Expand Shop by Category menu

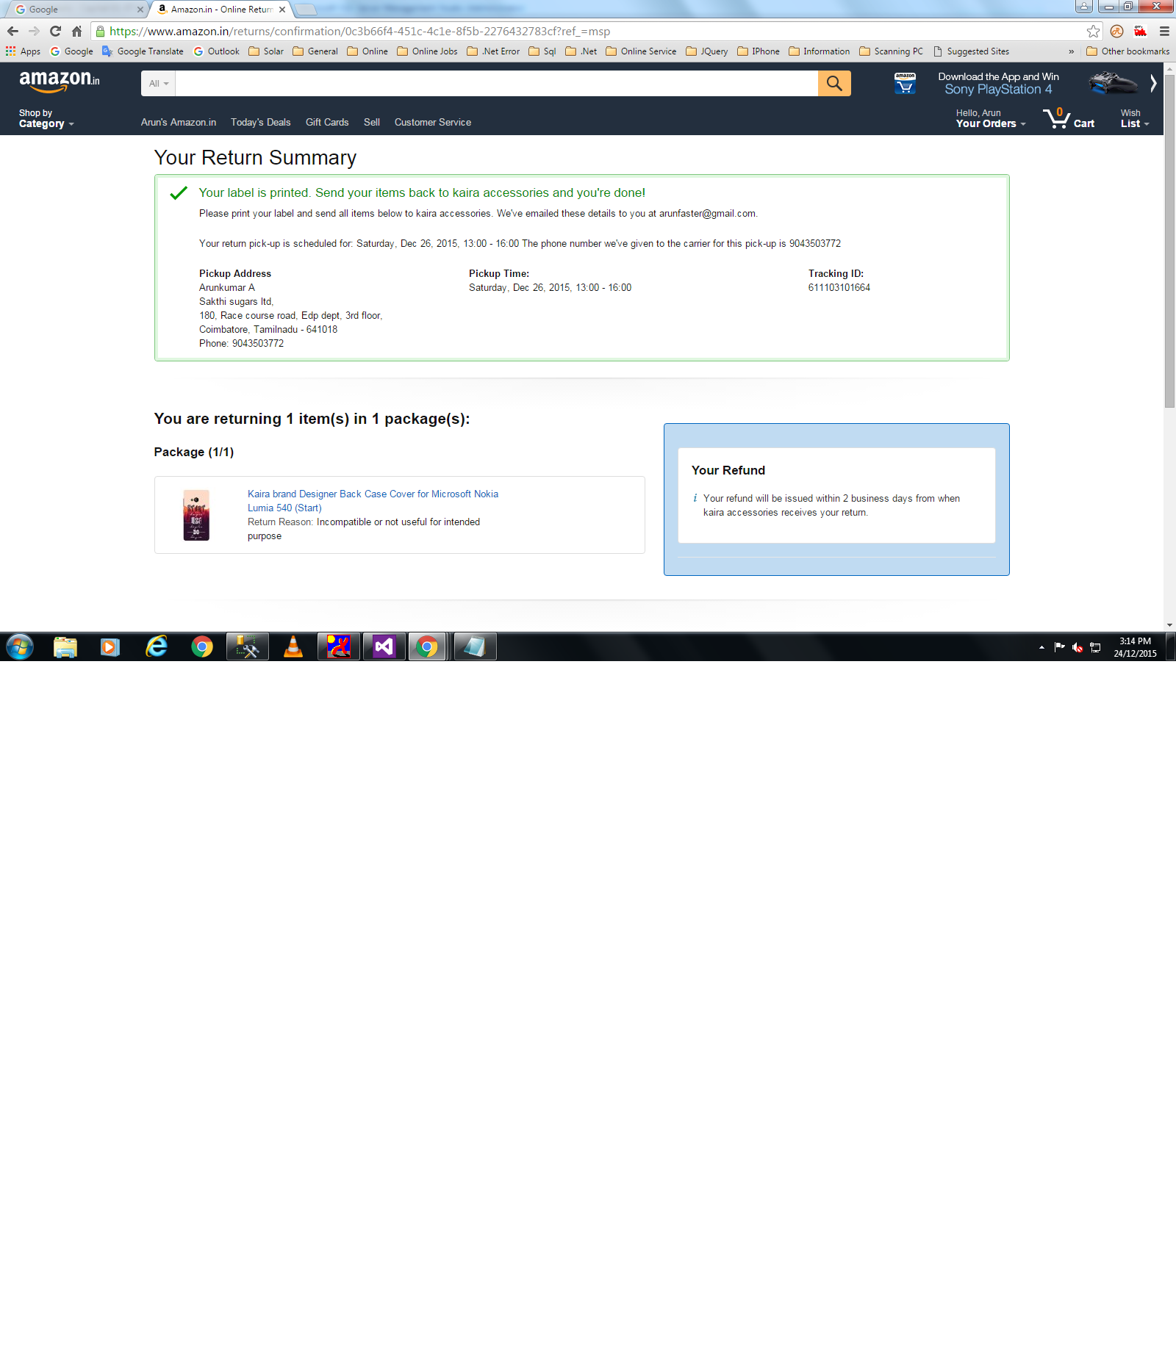46,118
